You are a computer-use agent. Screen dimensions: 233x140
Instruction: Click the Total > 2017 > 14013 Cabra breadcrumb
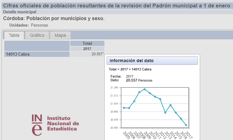(x=130, y=69)
